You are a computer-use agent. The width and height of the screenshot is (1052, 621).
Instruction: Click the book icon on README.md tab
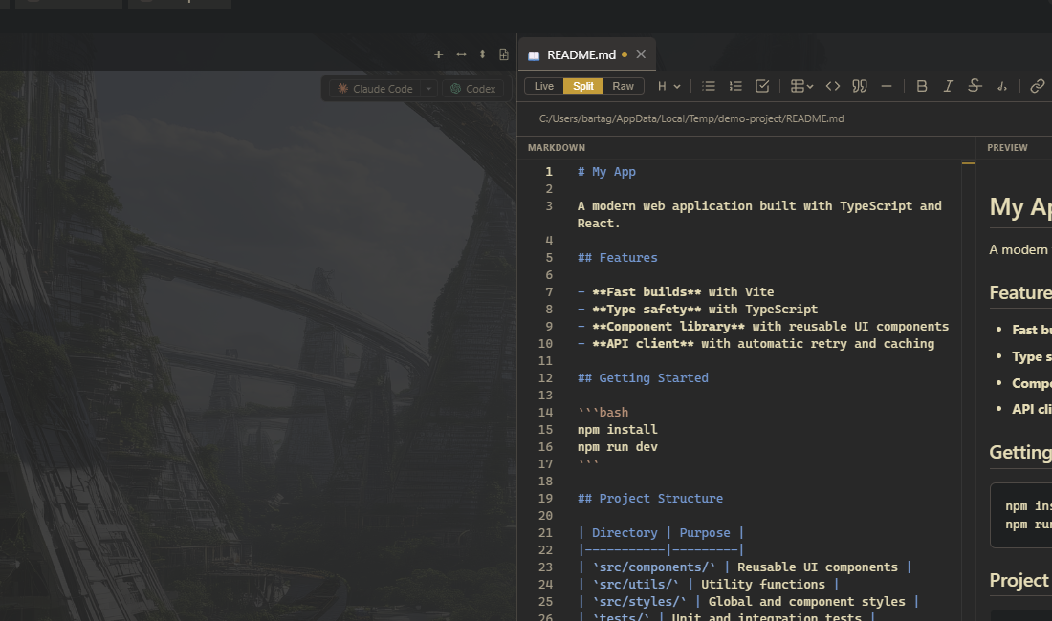tap(534, 55)
